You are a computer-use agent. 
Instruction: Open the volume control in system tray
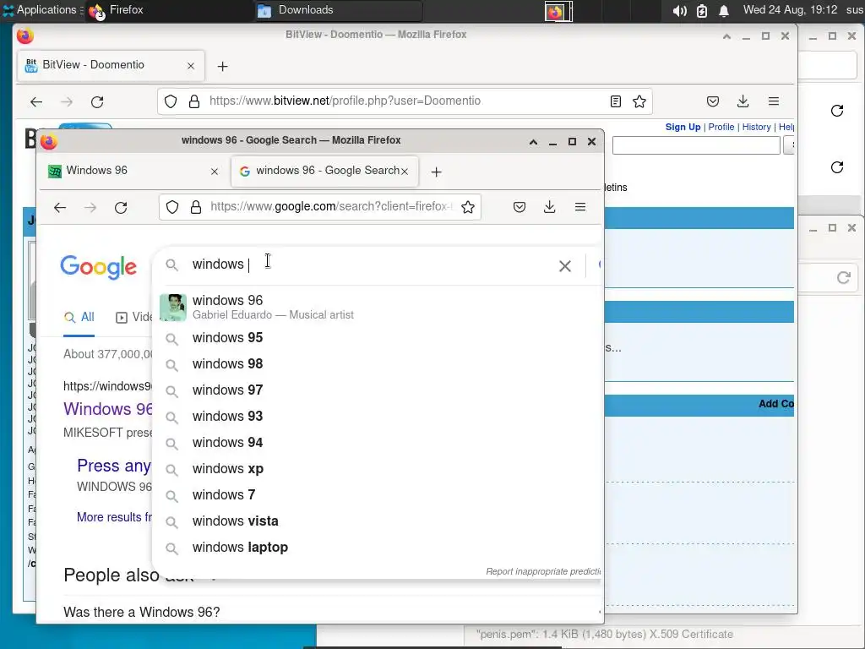click(x=680, y=10)
